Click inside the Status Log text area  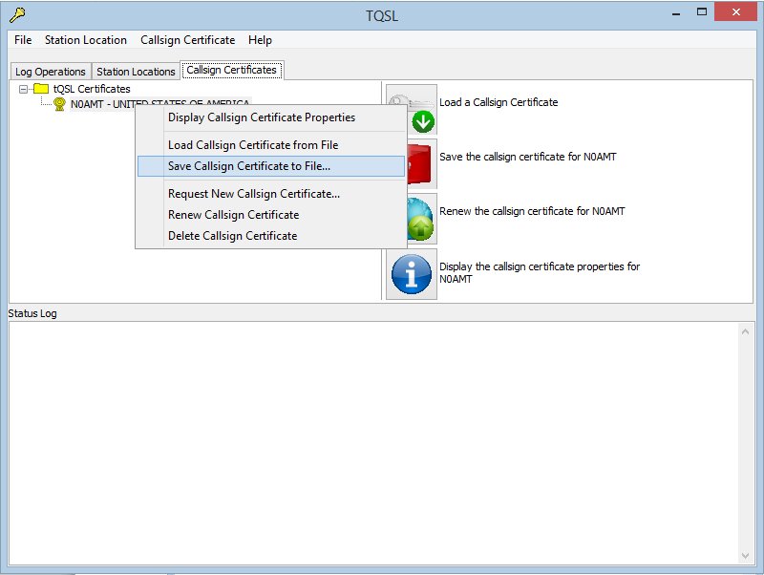tap(373, 443)
